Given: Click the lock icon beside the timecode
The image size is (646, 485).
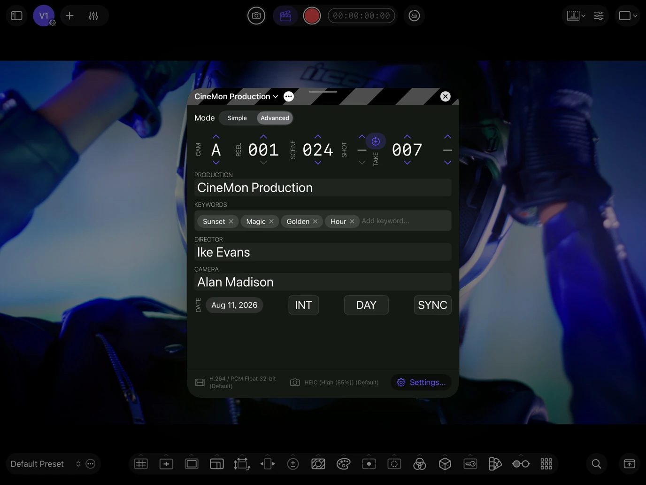Looking at the screenshot, I should (414, 16).
